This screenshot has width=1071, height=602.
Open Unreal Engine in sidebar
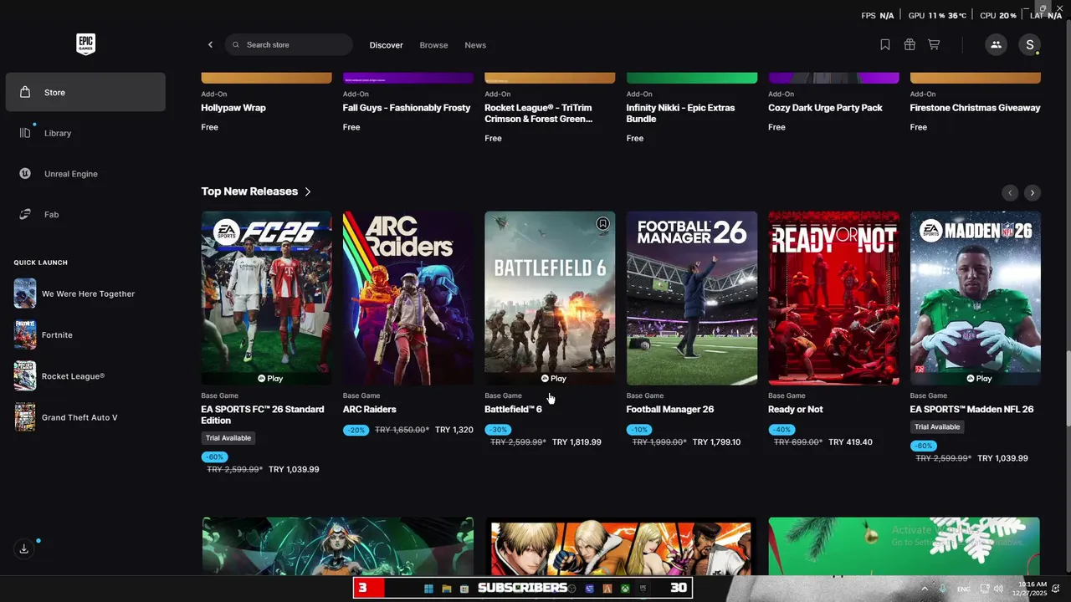pos(85,174)
